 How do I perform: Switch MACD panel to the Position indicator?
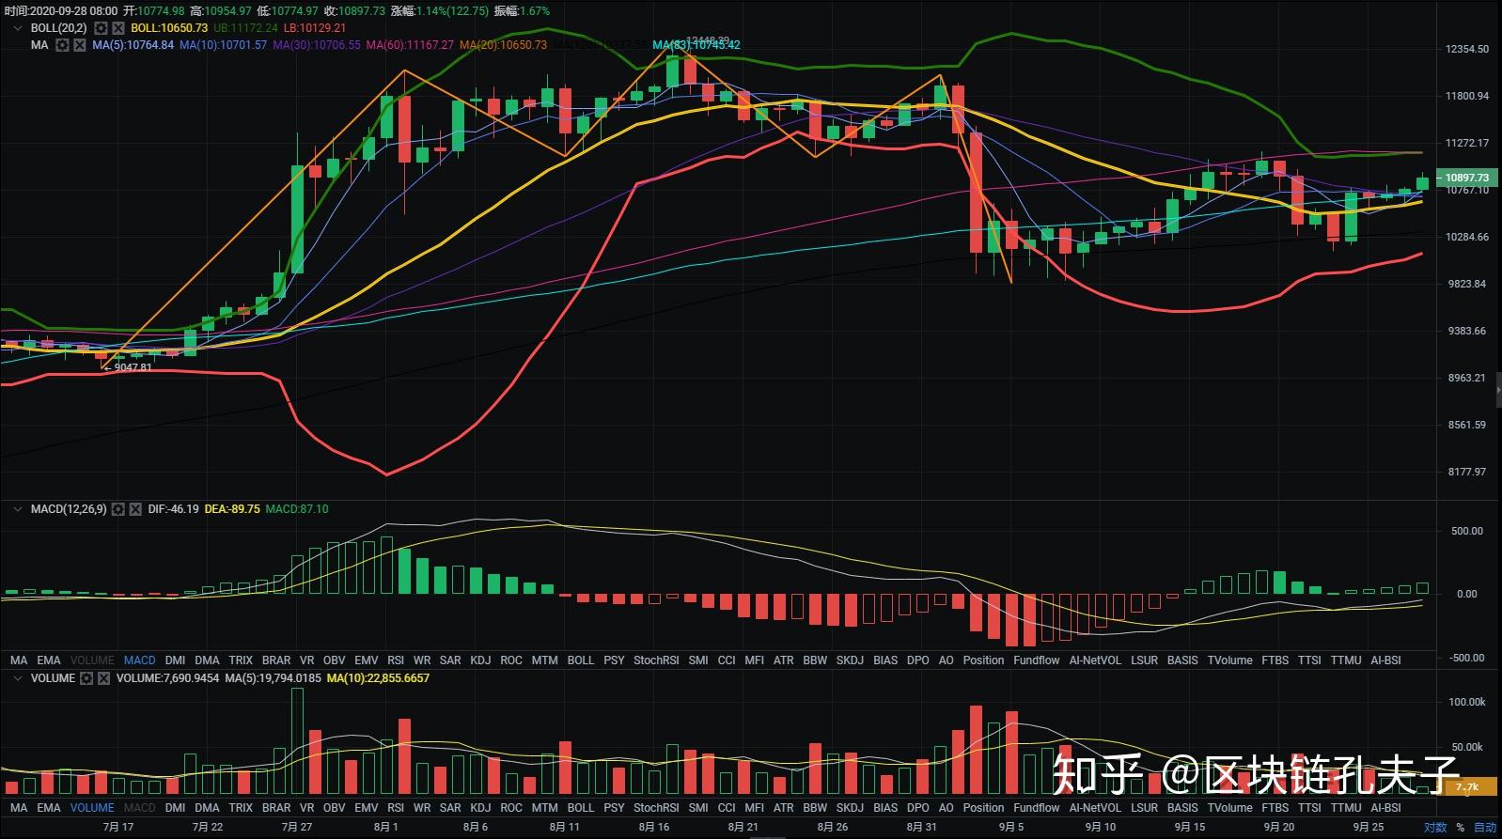click(x=983, y=660)
